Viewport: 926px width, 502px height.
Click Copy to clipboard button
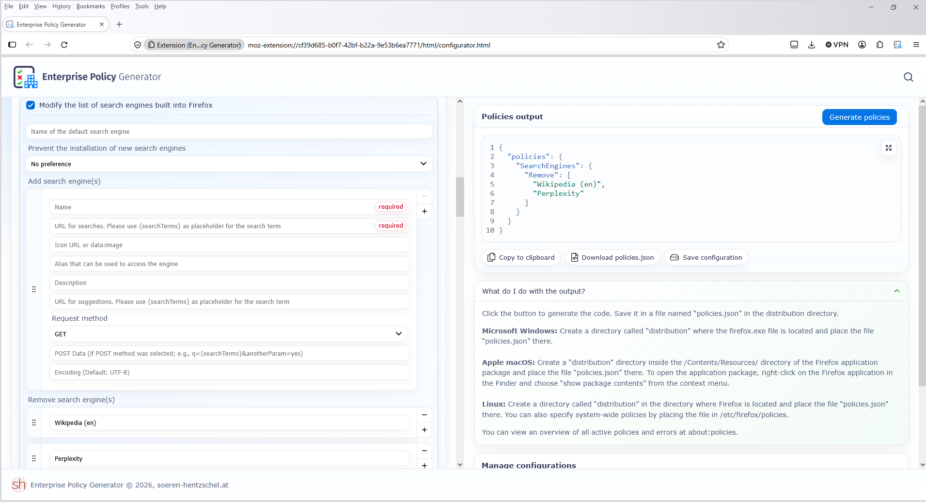pos(521,257)
